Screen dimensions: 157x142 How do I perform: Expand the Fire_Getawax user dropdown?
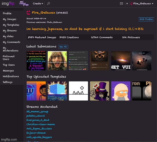click(142, 3)
